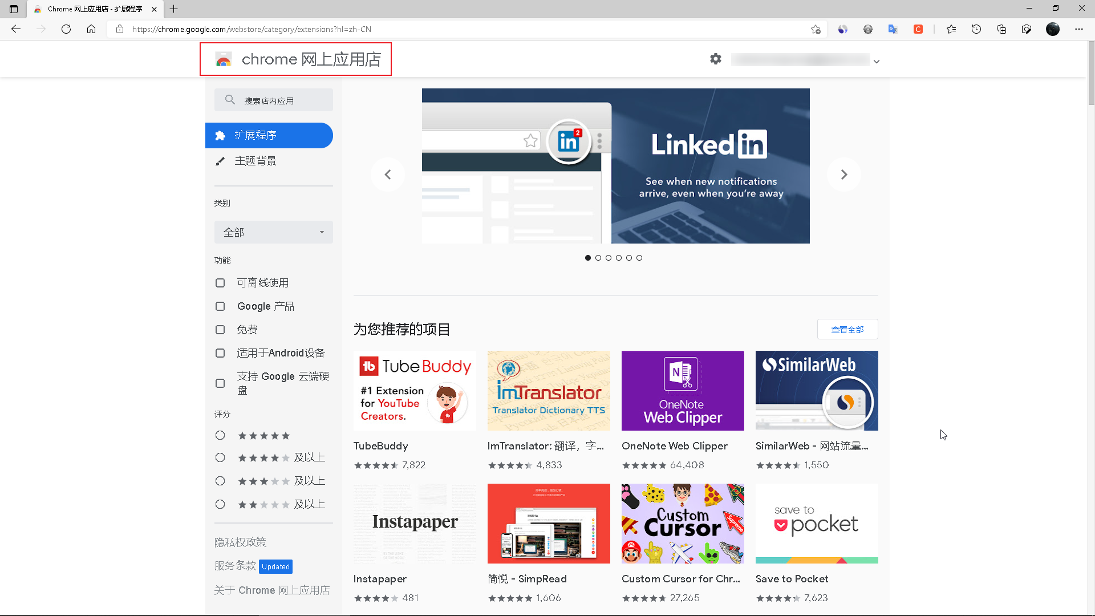The image size is (1095, 616).
Task: Expand the 全部 category dropdown
Action: point(274,232)
